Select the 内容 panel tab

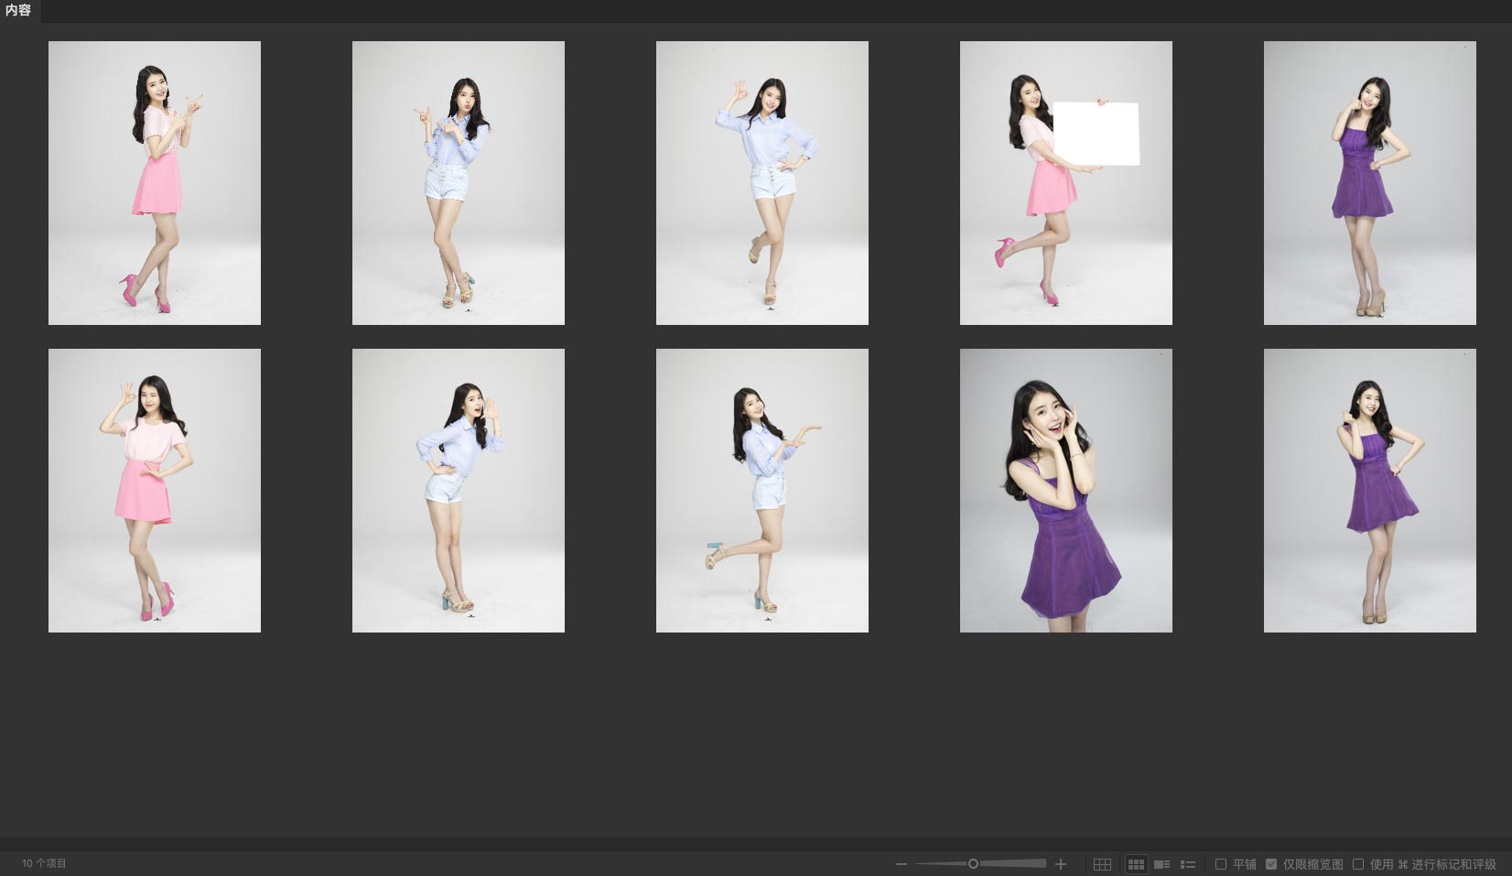coord(18,11)
